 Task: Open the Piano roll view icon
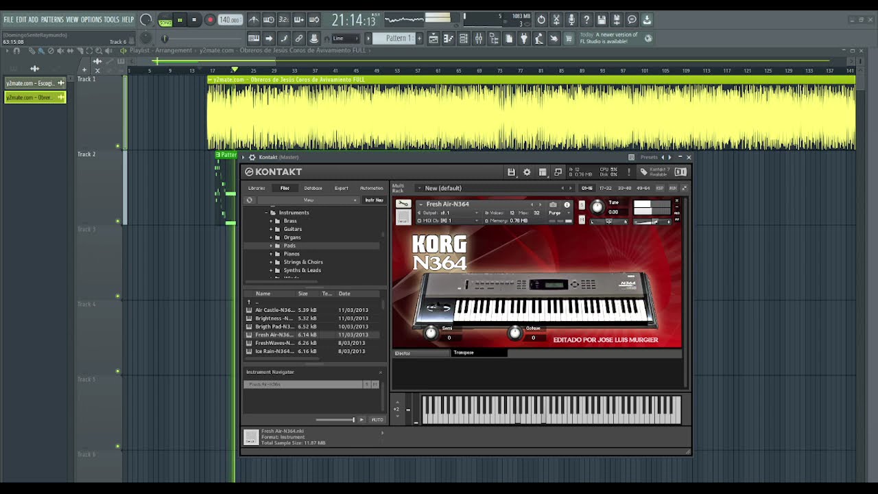click(449, 38)
